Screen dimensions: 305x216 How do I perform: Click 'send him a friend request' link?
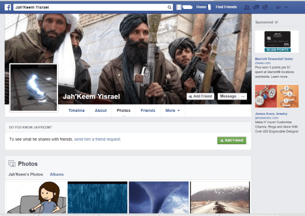97,139
